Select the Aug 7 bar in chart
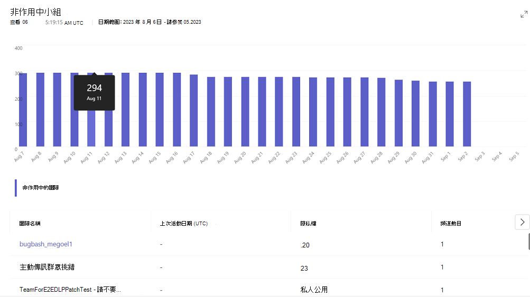The width and height of the screenshot is (530, 297). coord(23,110)
